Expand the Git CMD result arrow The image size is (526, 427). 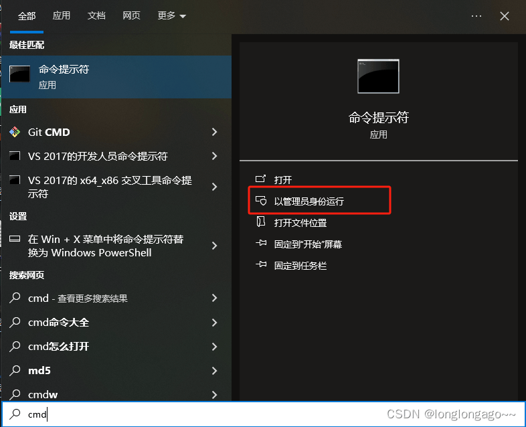pos(215,132)
